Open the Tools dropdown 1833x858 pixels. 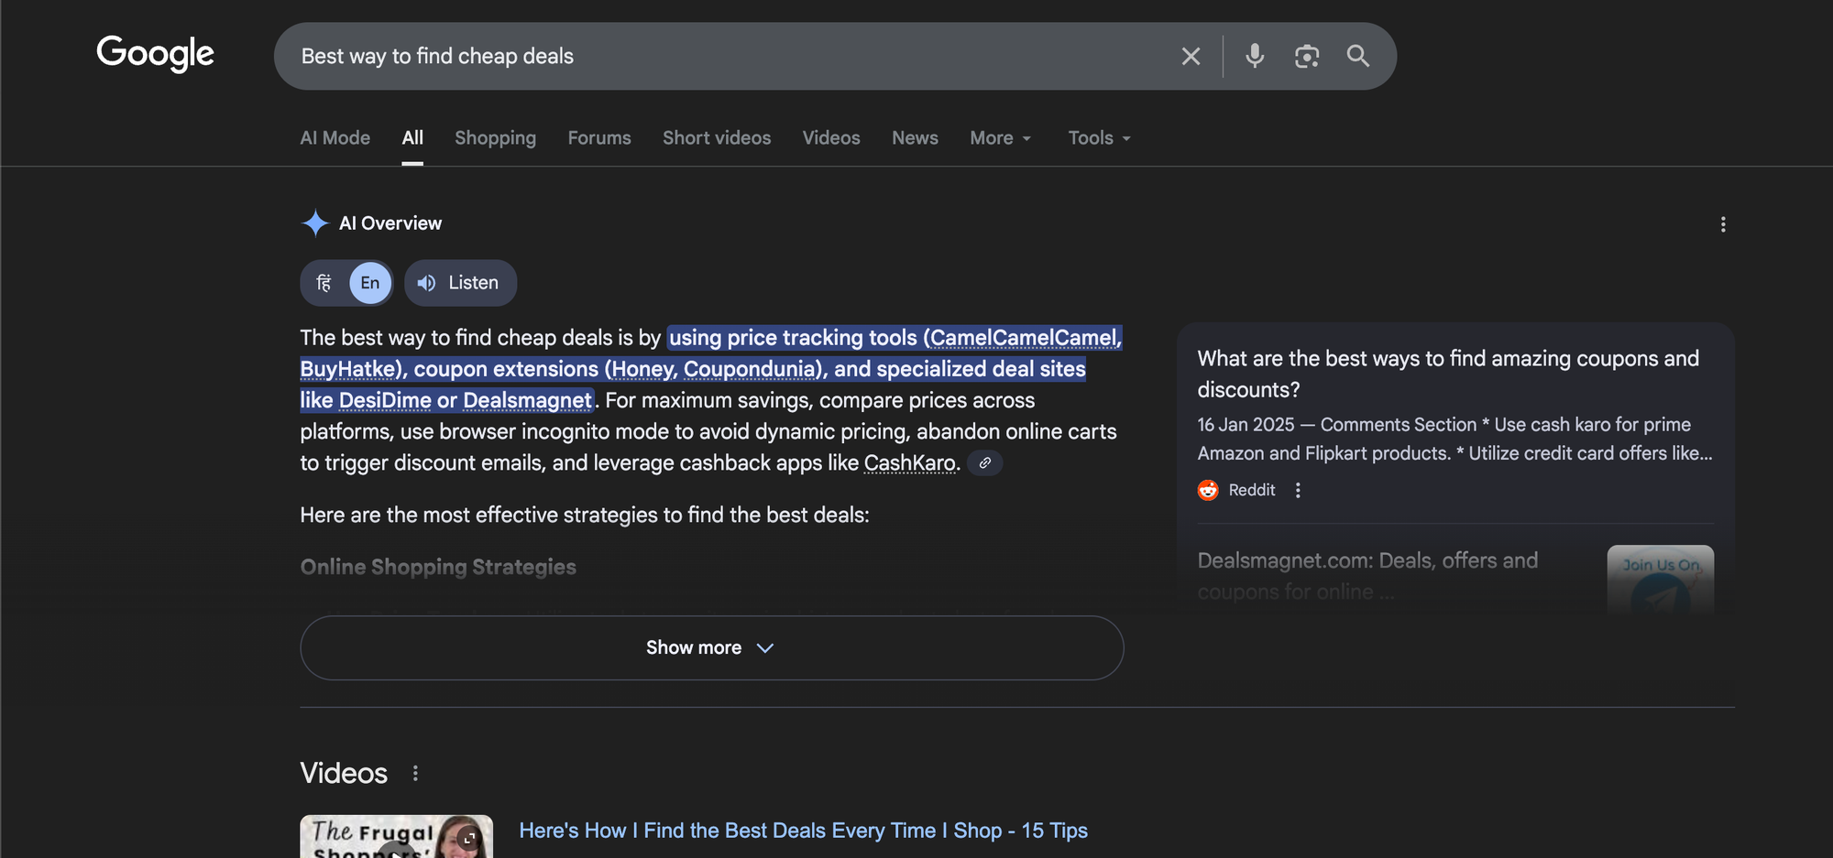tap(1098, 137)
